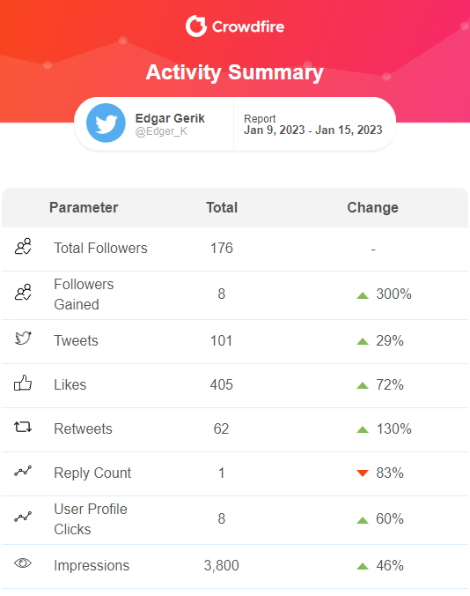The height and width of the screenshot is (596, 470).
Task: Click the Likes thumbs-up icon
Action: 23,383
